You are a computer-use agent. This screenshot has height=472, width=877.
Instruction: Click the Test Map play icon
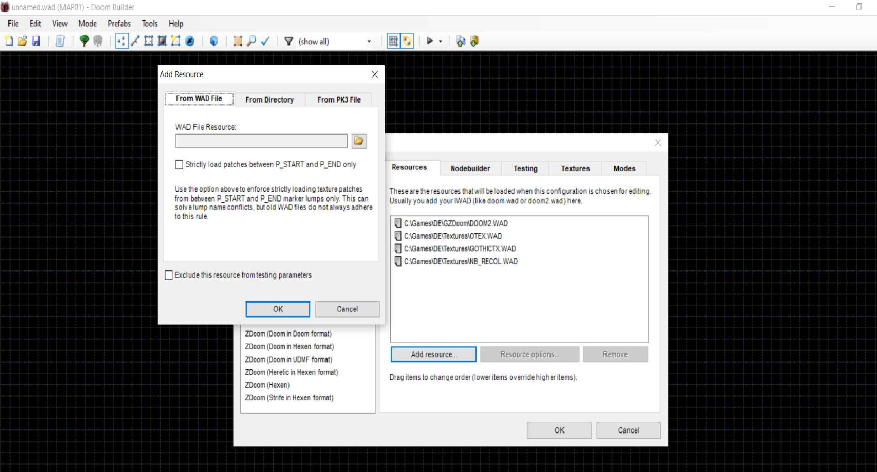click(x=430, y=41)
